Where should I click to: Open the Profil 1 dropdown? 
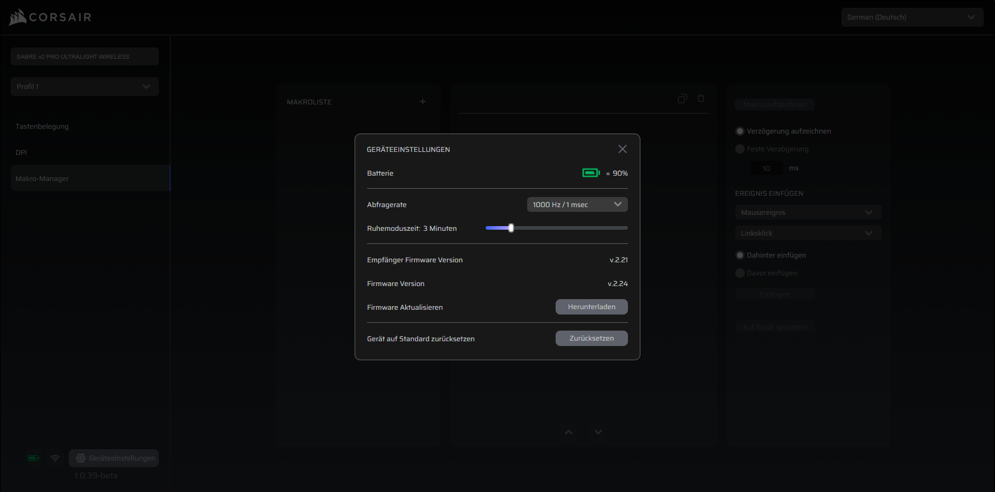click(x=84, y=87)
